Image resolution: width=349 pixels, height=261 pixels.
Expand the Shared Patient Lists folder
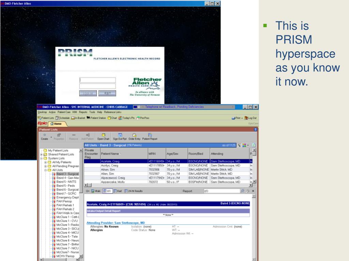(41, 155)
